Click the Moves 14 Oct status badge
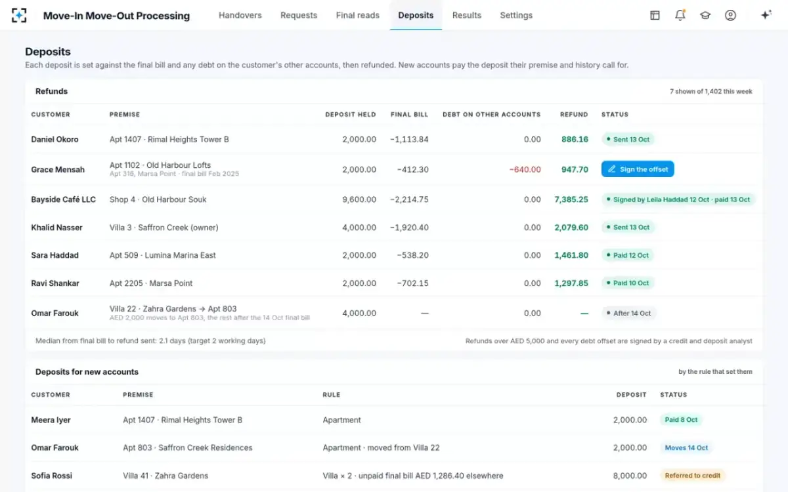Viewport: 788px width, 492px height. tap(686, 447)
